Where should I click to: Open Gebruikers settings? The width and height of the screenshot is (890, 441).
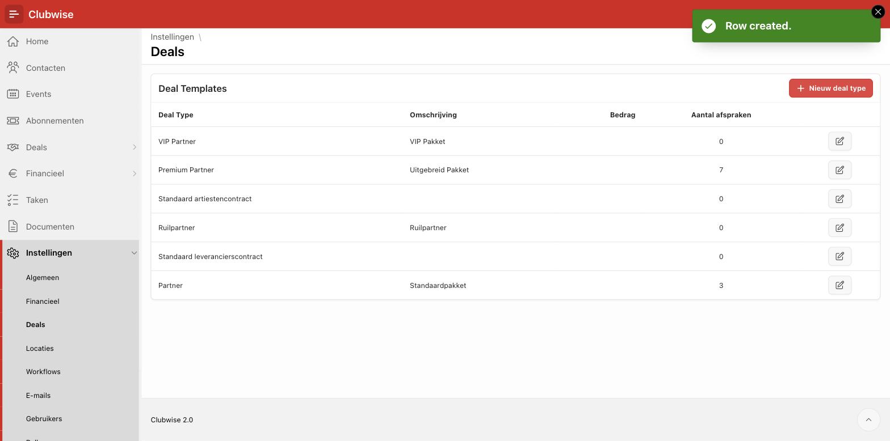pos(44,419)
